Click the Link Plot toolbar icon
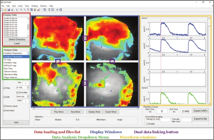 click(x=45, y=10)
